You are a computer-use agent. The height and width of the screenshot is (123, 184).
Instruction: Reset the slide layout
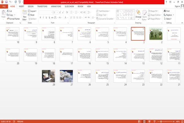click(x=31, y=15)
